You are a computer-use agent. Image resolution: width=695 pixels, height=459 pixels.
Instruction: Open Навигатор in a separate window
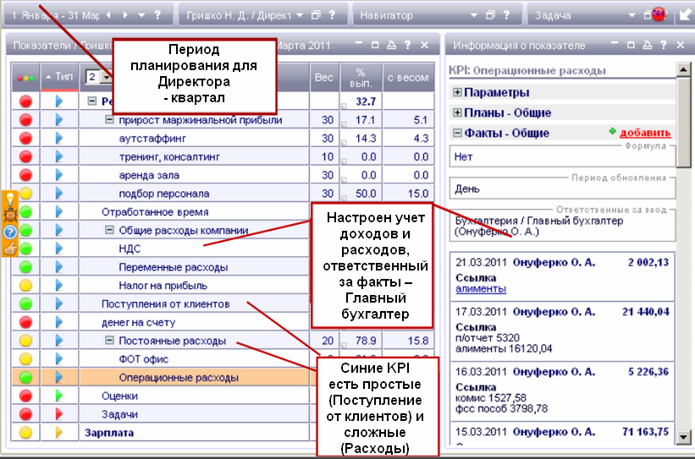pos(490,15)
